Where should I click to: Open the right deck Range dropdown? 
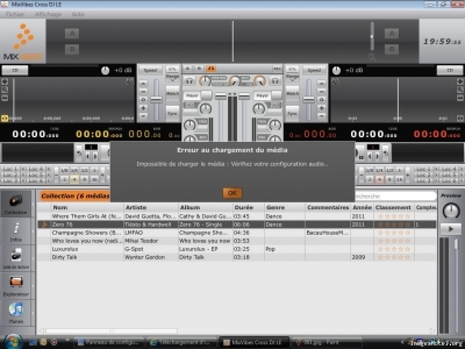tap(292, 78)
